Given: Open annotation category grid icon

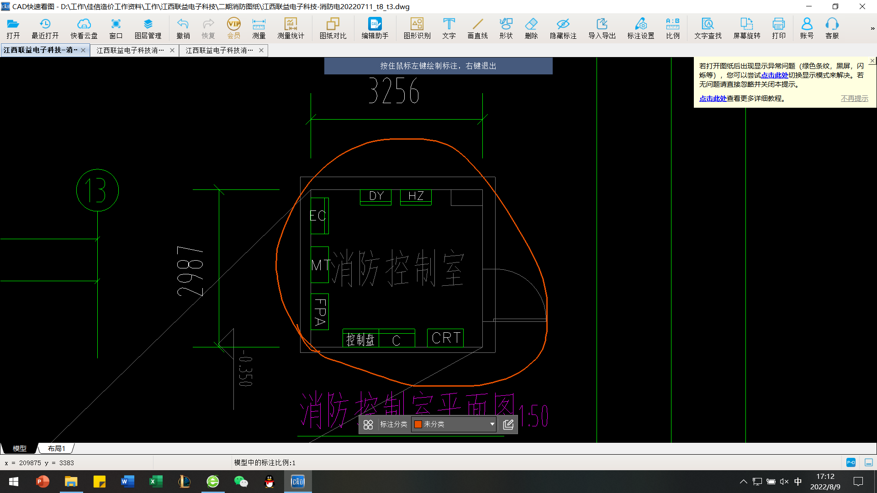Looking at the screenshot, I should (368, 425).
